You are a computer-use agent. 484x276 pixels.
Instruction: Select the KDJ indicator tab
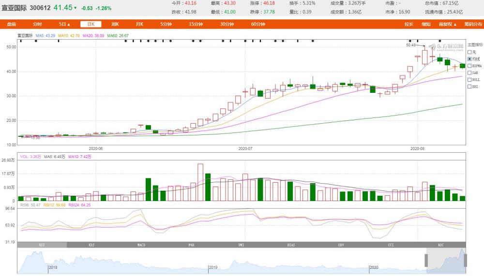click(x=91, y=245)
